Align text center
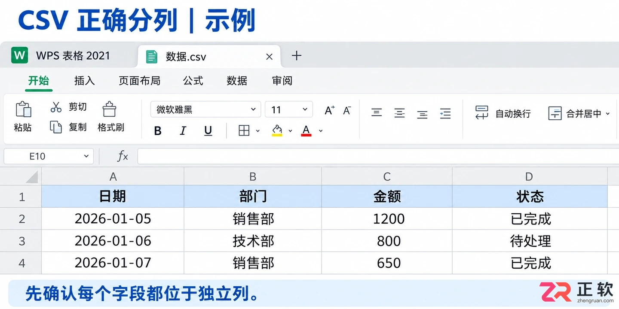Image resolution: width=619 pixels, height=309 pixels. (399, 113)
